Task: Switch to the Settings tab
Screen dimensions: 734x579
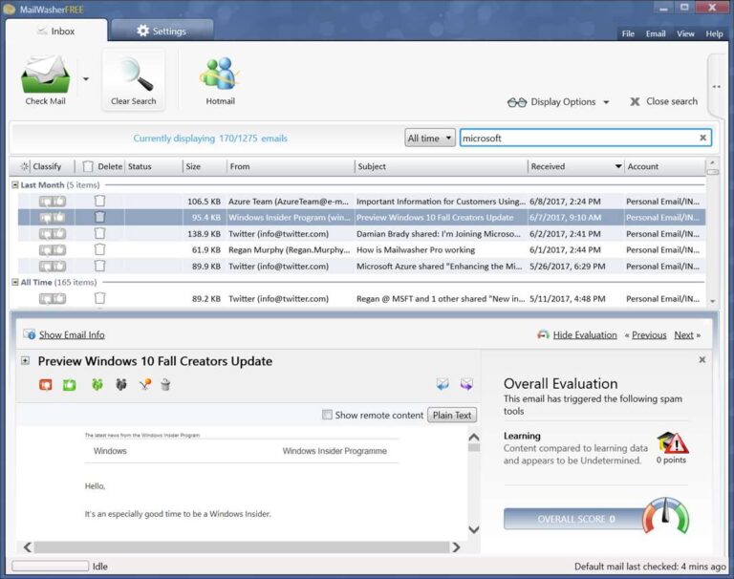Action: [x=162, y=31]
